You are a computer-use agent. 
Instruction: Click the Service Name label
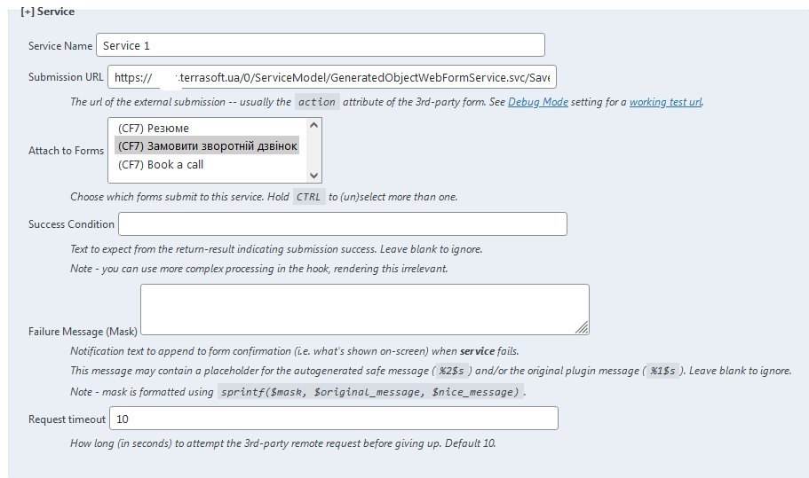click(60, 46)
